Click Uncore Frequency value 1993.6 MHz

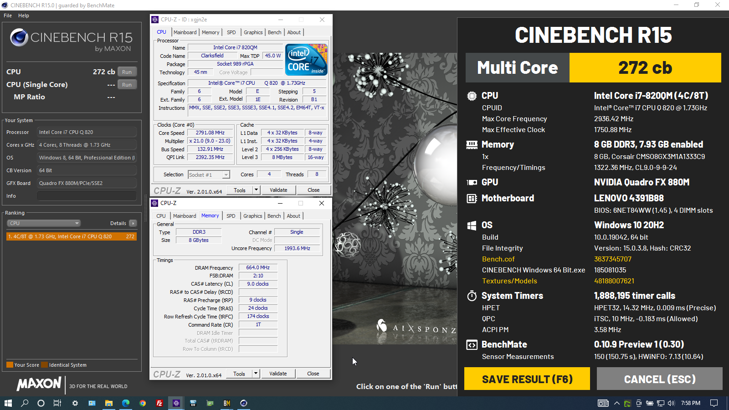click(x=297, y=248)
